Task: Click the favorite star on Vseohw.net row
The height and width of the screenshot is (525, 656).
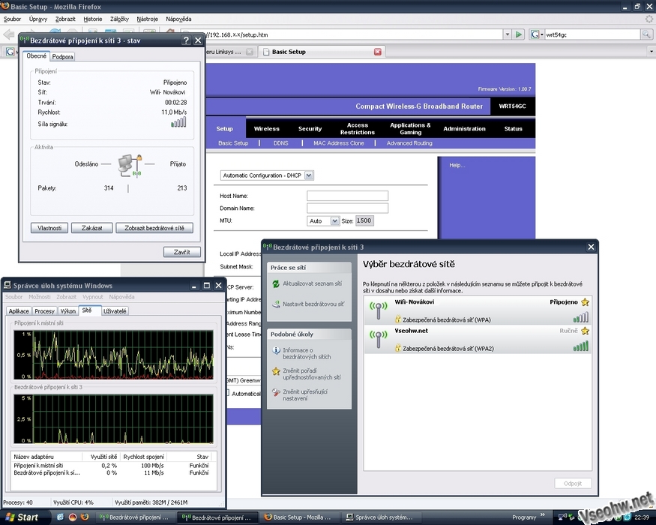Action: 585,331
